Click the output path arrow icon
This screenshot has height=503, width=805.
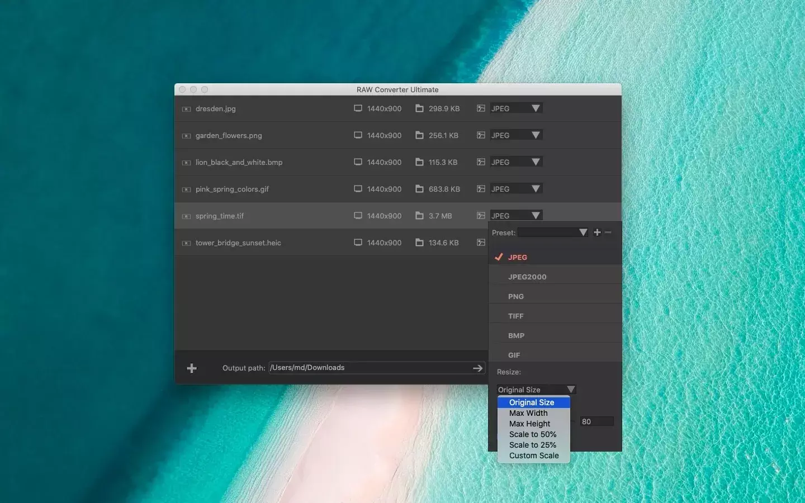(477, 368)
